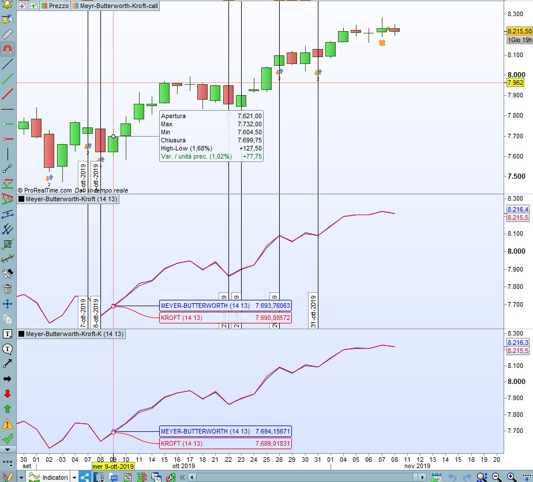Select the blue pitchfork fan tool
This screenshot has height=482, width=533.
(x=7, y=229)
